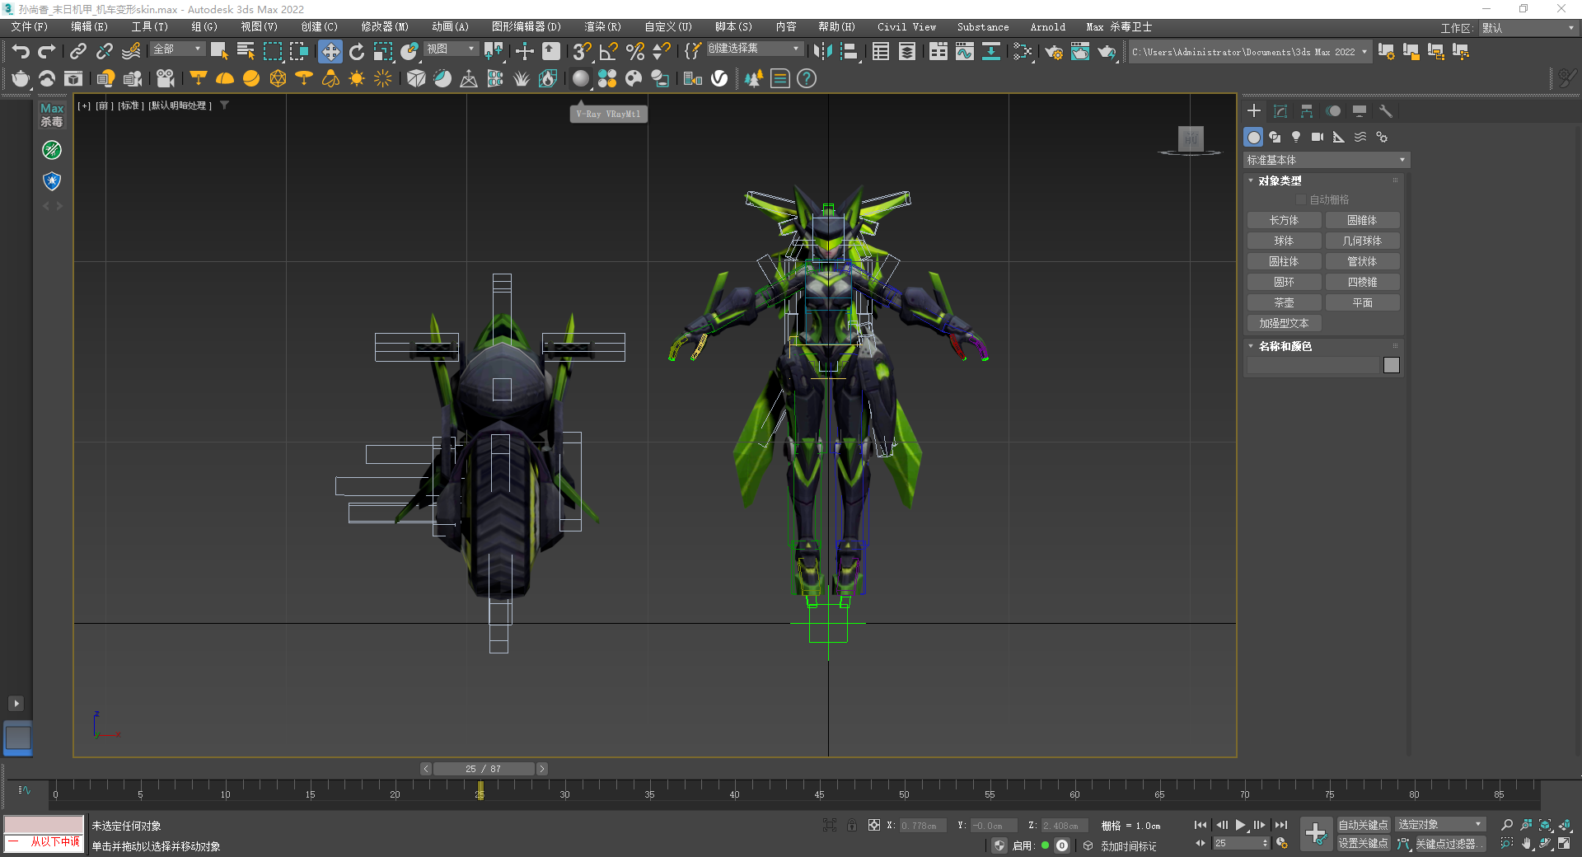Open the 编辑(E) menu
This screenshot has width=1582, height=857.
[x=89, y=27]
